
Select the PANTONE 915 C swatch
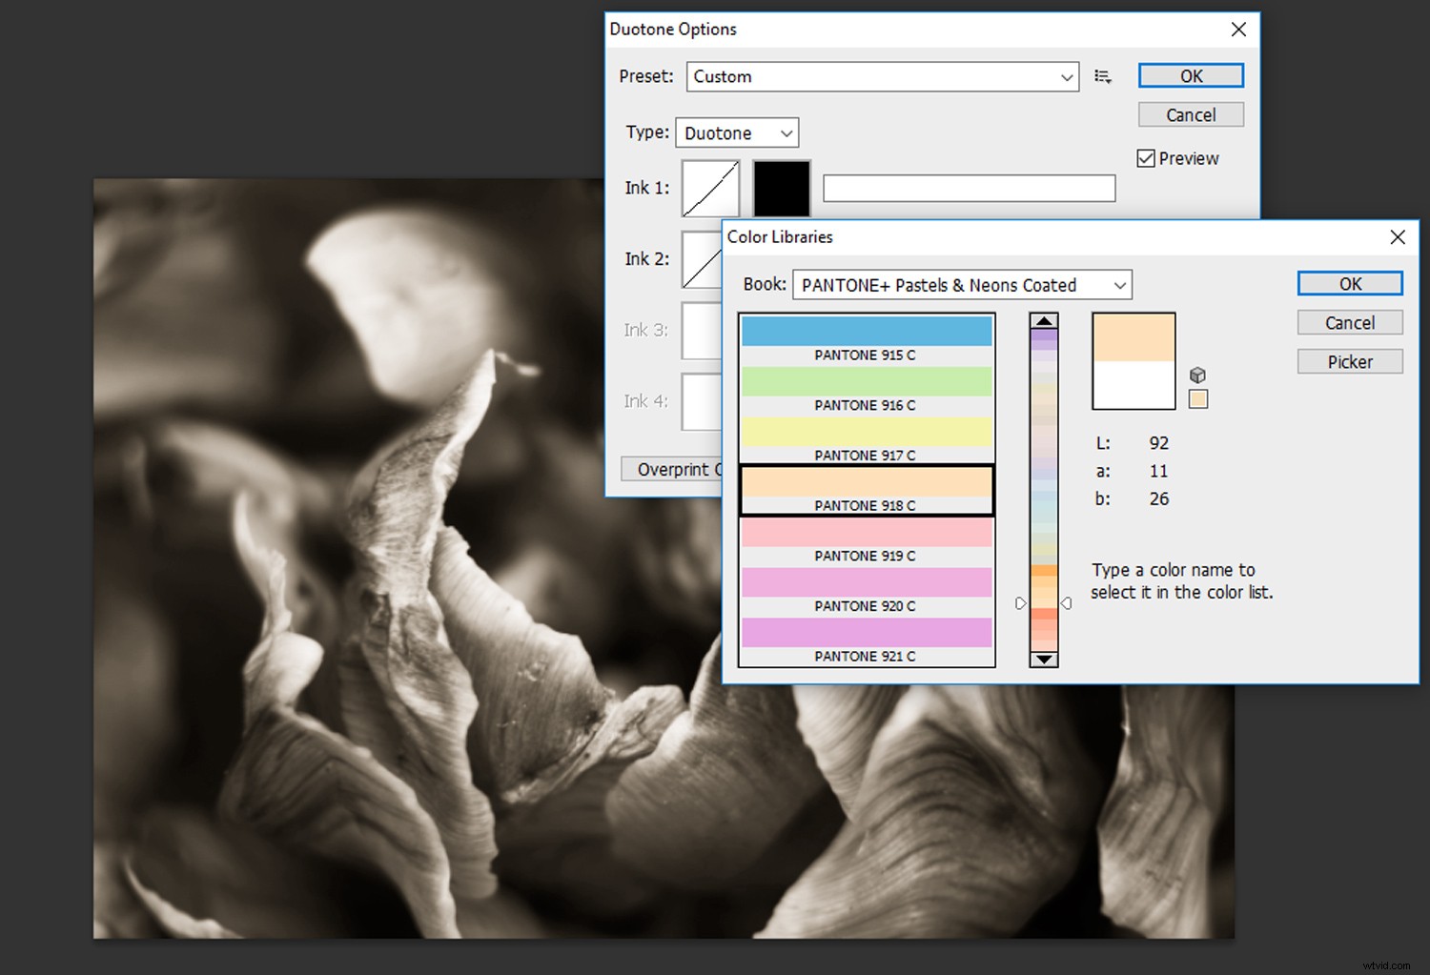pyautogui.click(x=866, y=331)
